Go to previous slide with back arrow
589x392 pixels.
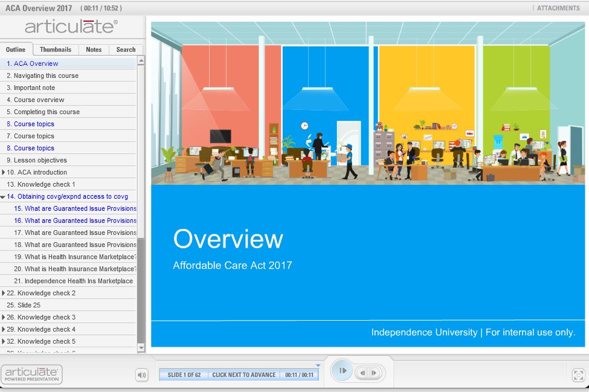[363, 373]
